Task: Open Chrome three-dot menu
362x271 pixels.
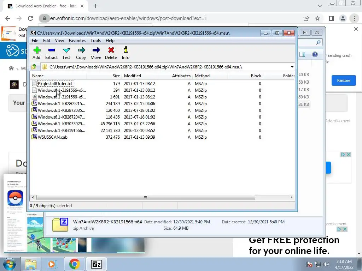Action: click(x=354, y=18)
